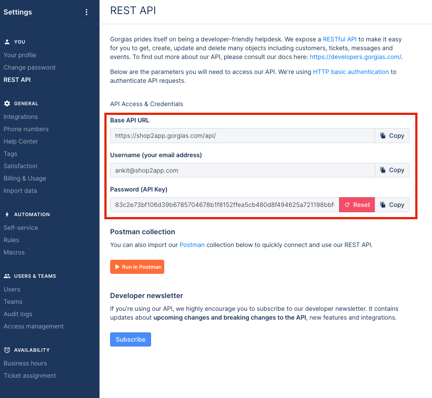Open the developers.gorgias.com docs link

355,57
